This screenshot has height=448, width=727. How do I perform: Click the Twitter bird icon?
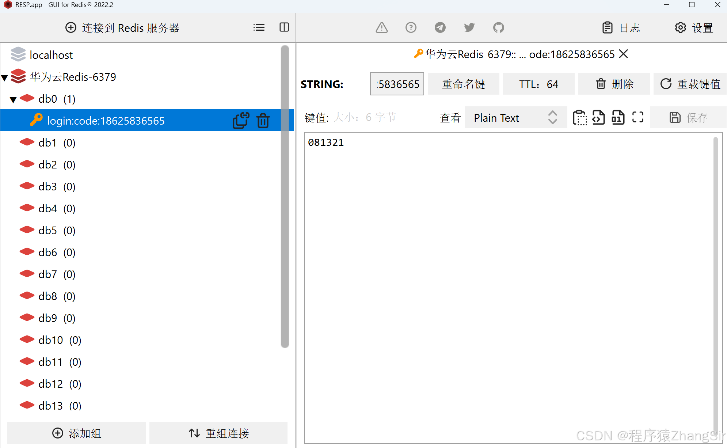pyautogui.click(x=469, y=28)
